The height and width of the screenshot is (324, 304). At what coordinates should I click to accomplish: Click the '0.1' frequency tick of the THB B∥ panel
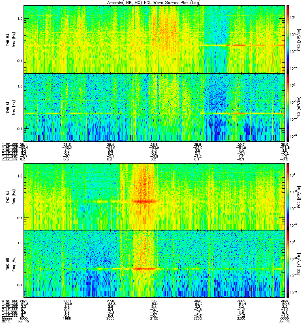[20, 129]
